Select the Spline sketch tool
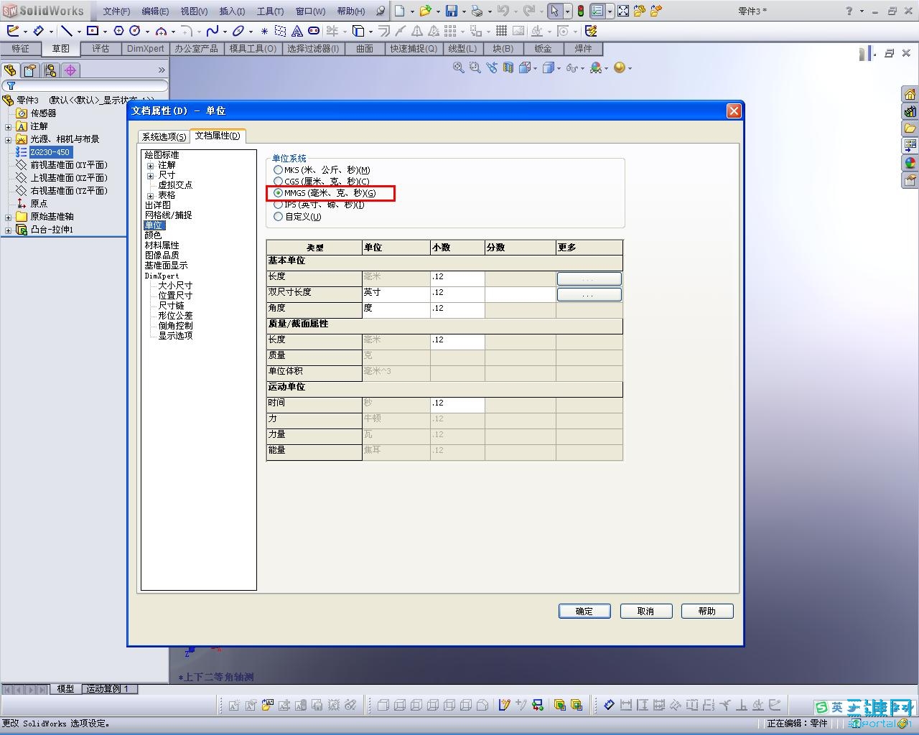This screenshot has width=919, height=735. (212, 31)
